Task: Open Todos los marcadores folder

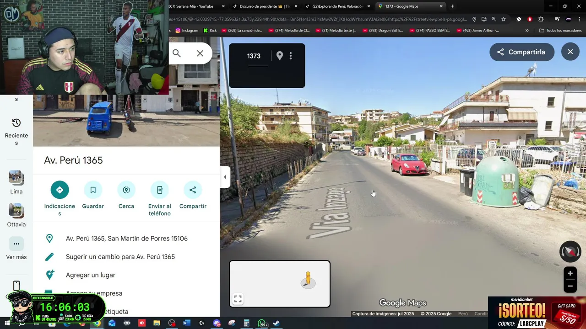Action: pos(560,31)
